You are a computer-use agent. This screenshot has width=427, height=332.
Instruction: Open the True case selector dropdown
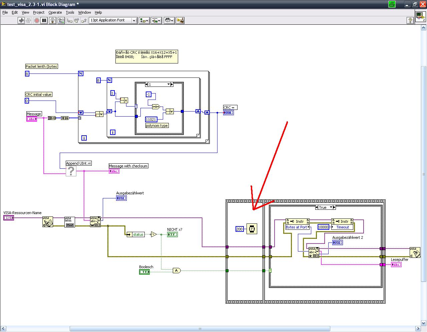pos(331,207)
